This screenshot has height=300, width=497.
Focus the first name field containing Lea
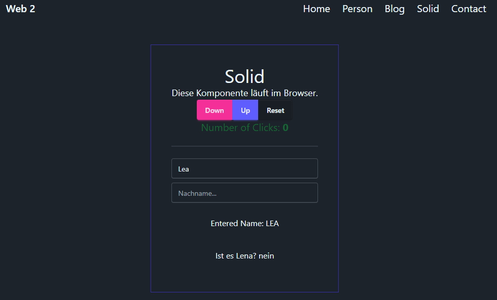[x=244, y=168]
